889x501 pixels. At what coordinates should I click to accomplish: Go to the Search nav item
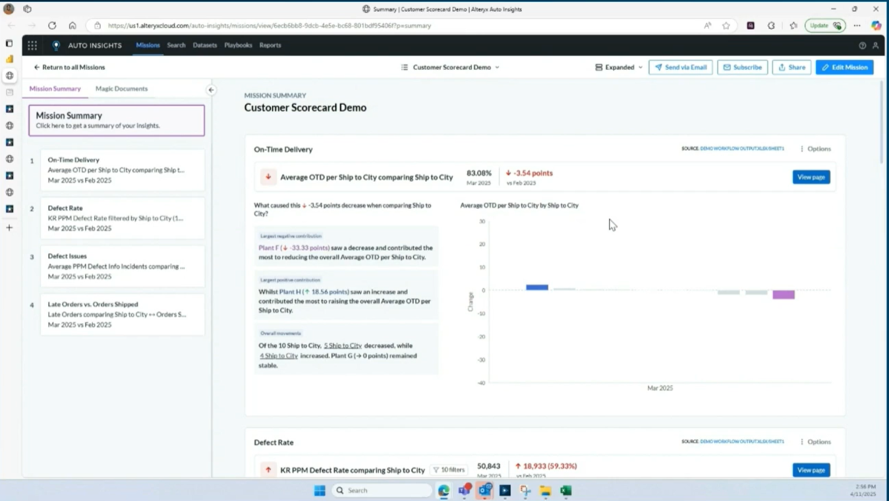pyautogui.click(x=176, y=45)
